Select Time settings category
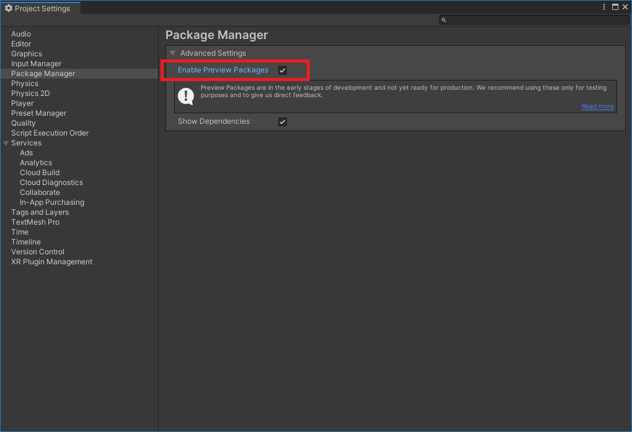Viewport: 632px width, 432px height. (20, 232)
